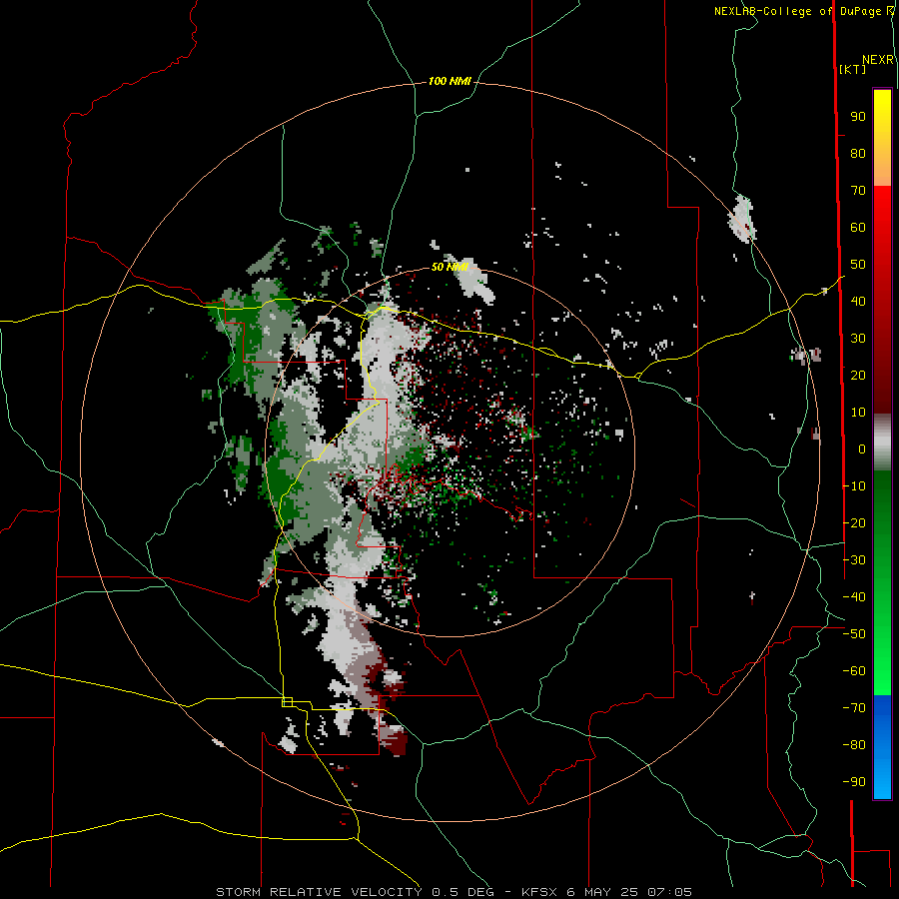Click the -50 value on the velocity scale
This screenshot has height=899, width=899.
[x=854, y=634]
